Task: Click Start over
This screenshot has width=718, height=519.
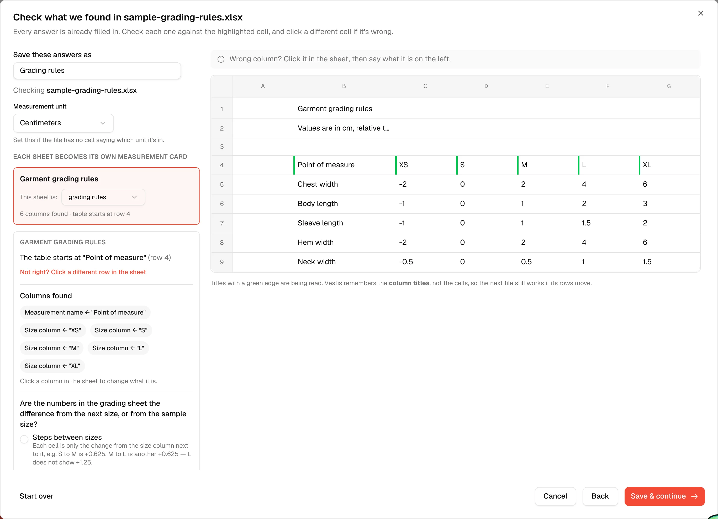Action: pos(36,496)
